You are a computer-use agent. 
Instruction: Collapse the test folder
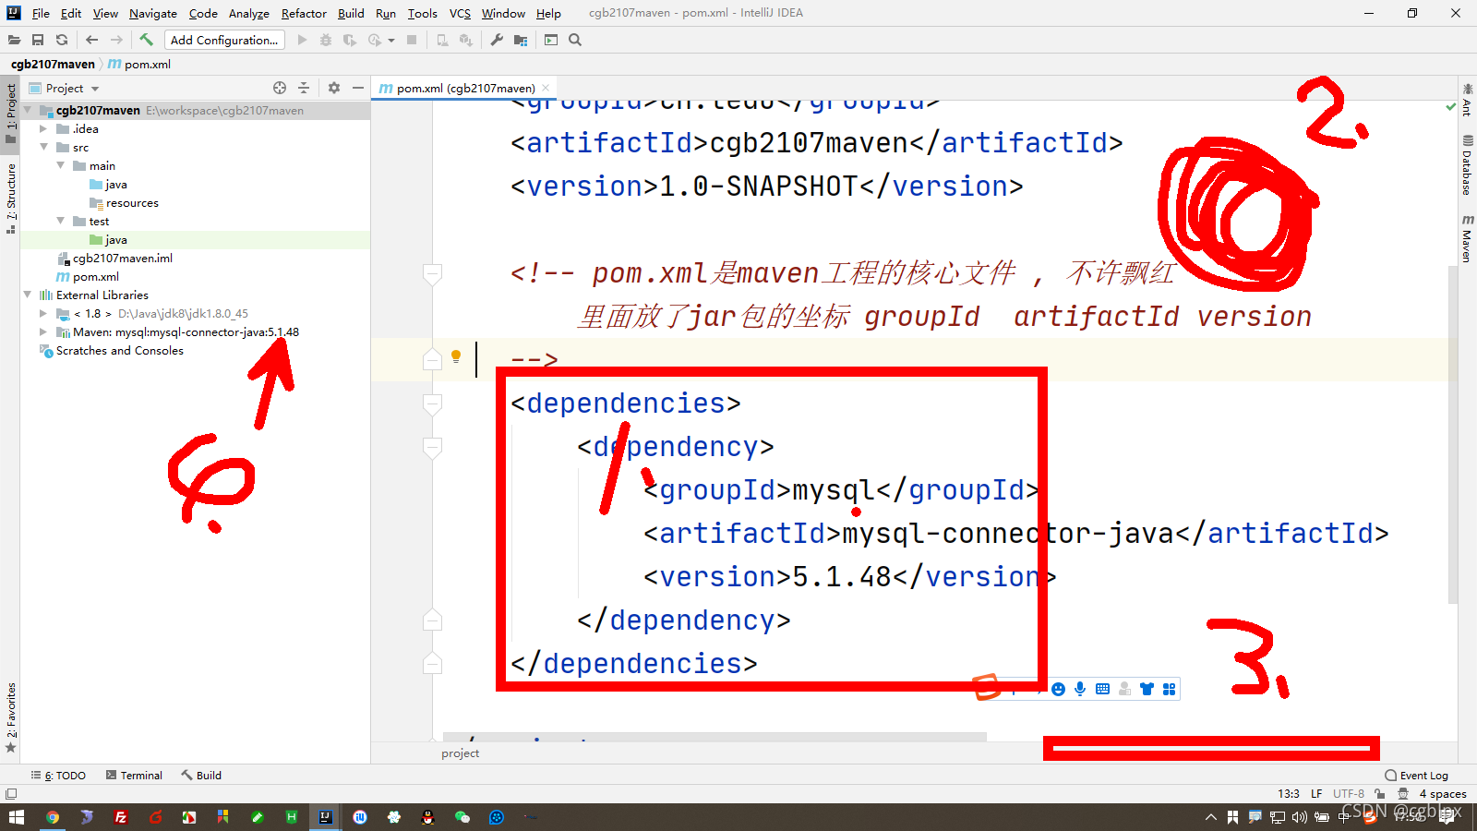click(x=60, y=221)
